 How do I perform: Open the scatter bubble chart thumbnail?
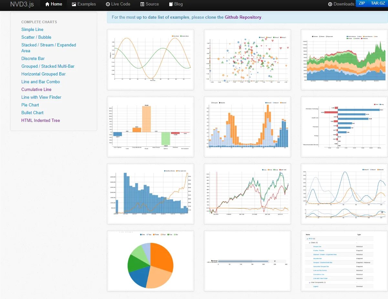point(247,60)
